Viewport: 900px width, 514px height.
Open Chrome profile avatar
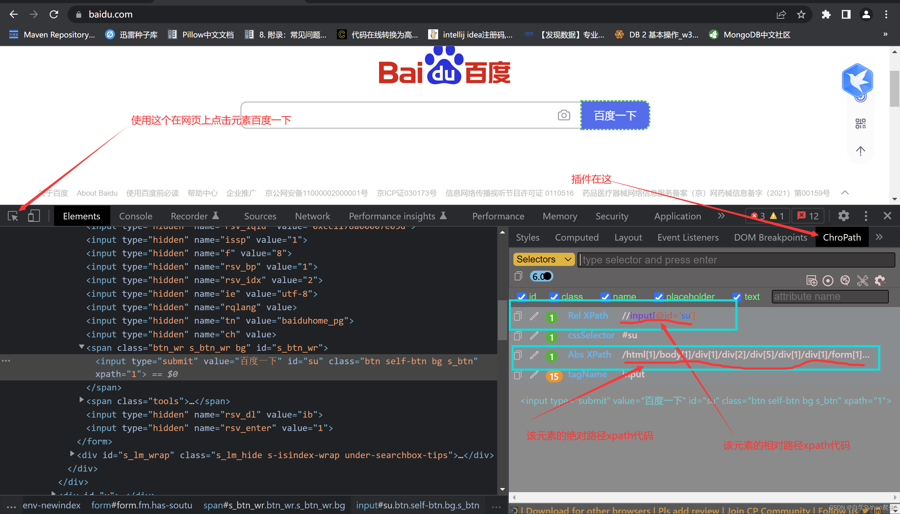pyautogui.click(x=866, y=14)
